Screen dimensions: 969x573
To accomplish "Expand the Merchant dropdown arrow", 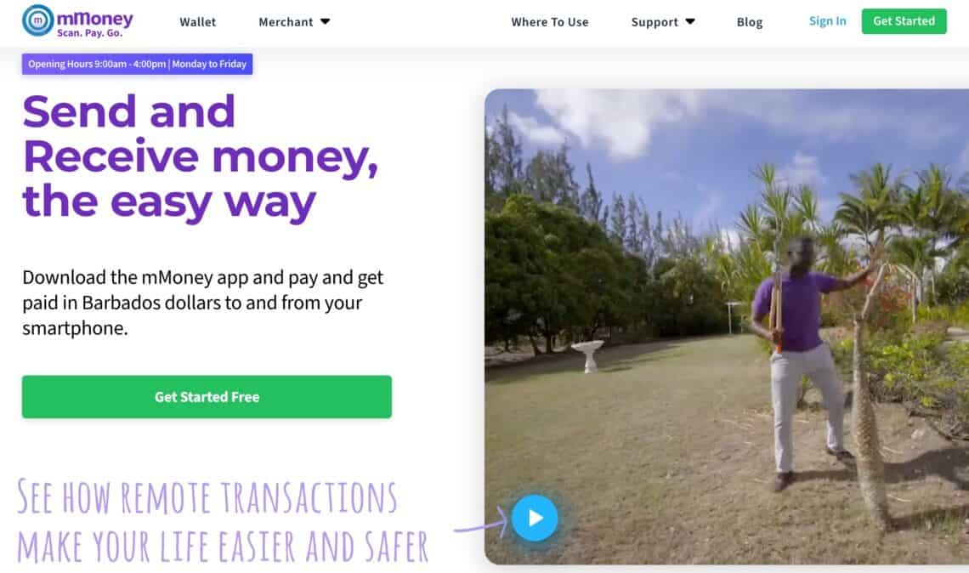I will [325, 21].
